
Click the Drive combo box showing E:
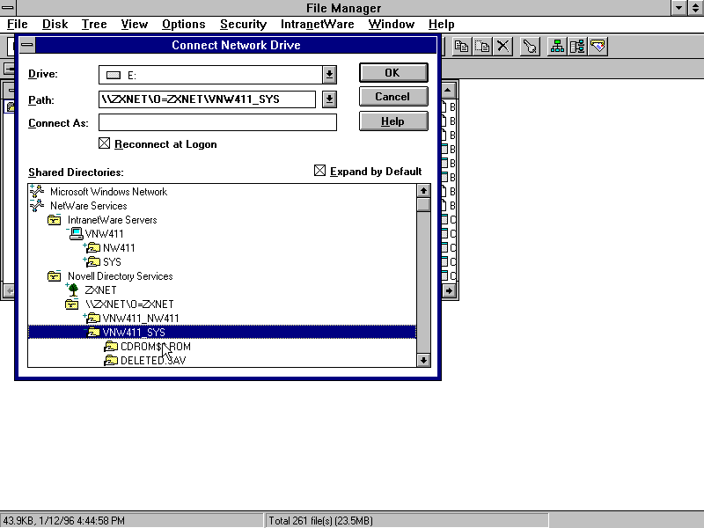pyautogui.click(x=217, y=75)
